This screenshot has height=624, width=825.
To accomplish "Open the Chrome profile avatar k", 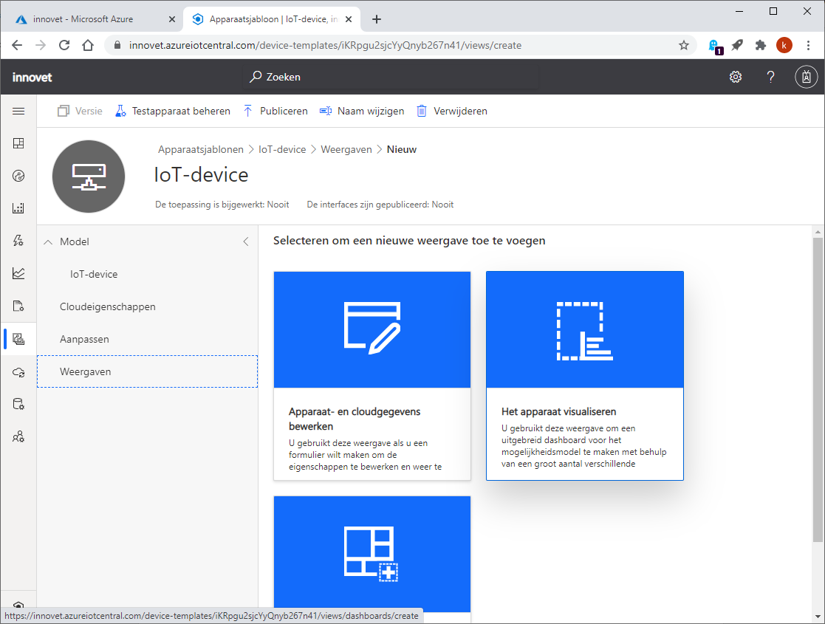I will tap(784, 45).
